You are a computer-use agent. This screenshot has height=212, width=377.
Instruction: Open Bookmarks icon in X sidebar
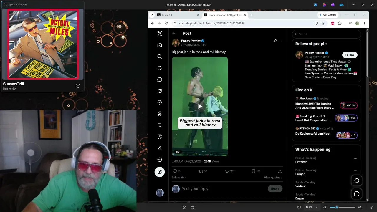pyautogui.click(x=160, y=125)
